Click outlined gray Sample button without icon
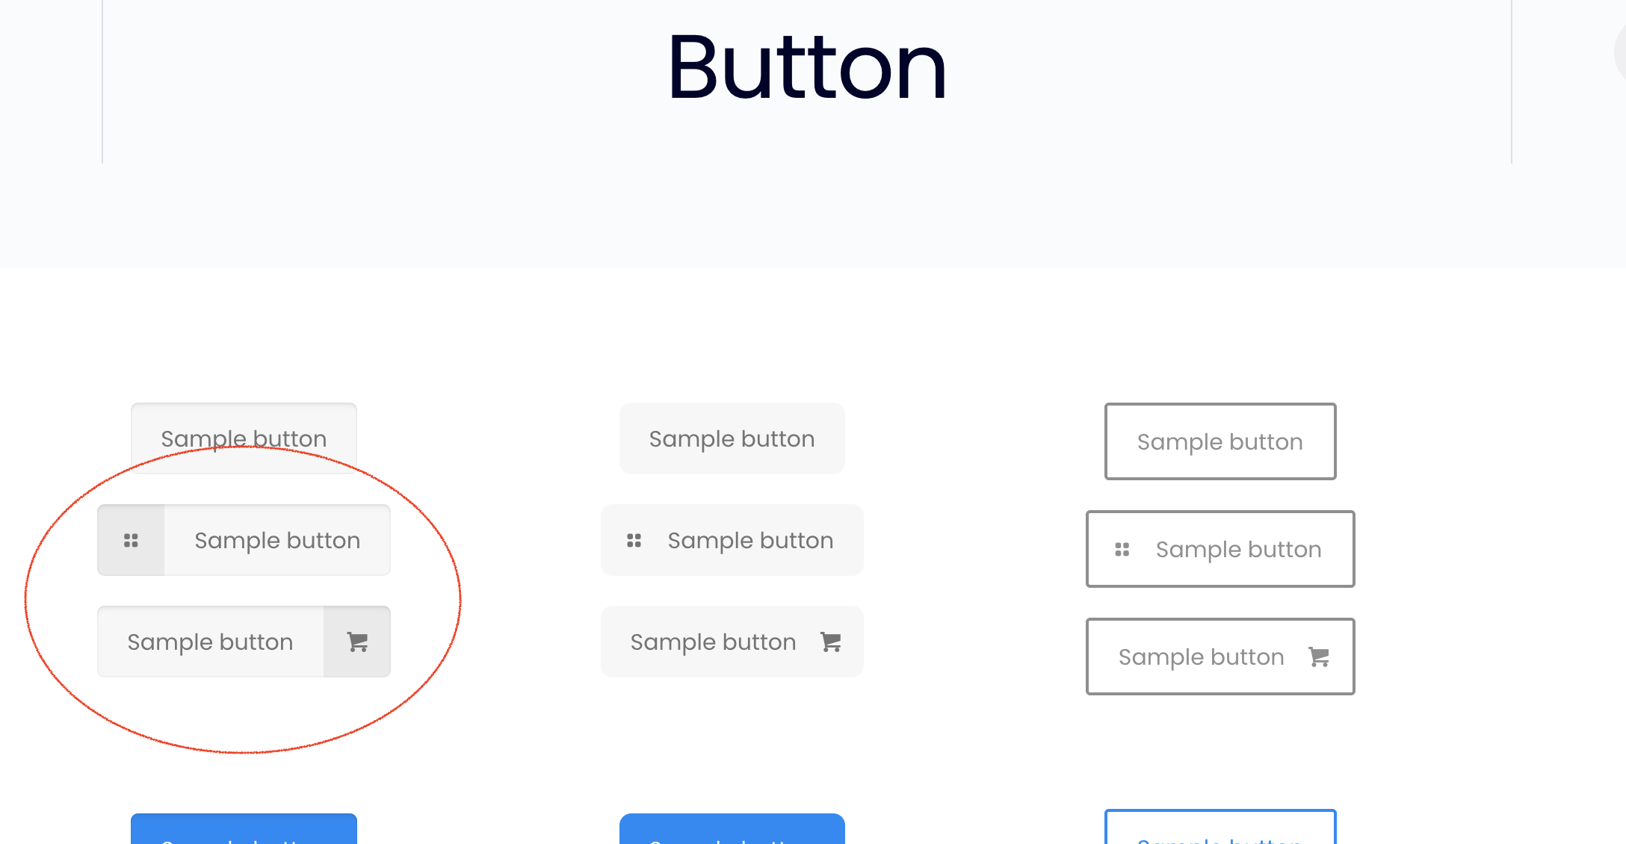Viewport: 1626px width, 844px height. coord(1220,441)
